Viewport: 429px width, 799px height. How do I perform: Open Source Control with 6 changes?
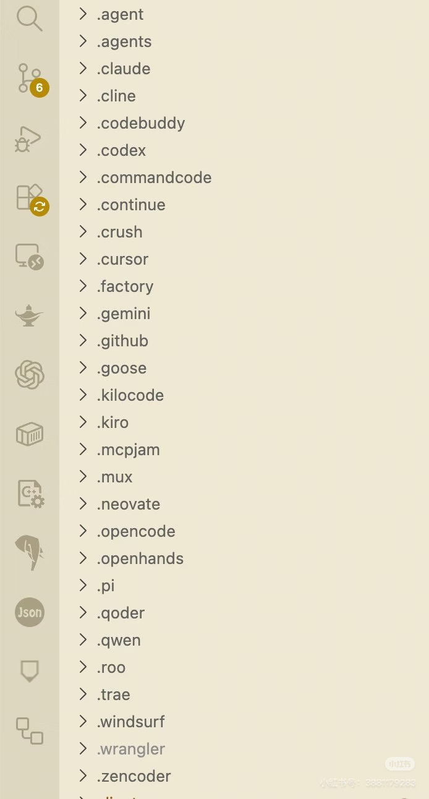click(x=29, y=79)
